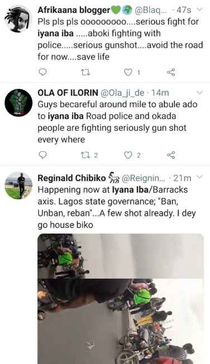This screenshot has height=364, width=210.
Task: Share Afrikaana blogger's tweet
Action: (171, 73)
